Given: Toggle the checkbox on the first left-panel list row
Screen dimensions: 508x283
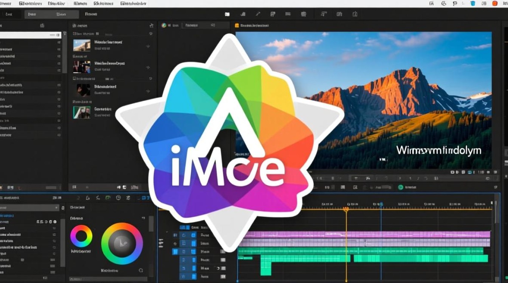Looking at the screenshot, I should point(59,42).
